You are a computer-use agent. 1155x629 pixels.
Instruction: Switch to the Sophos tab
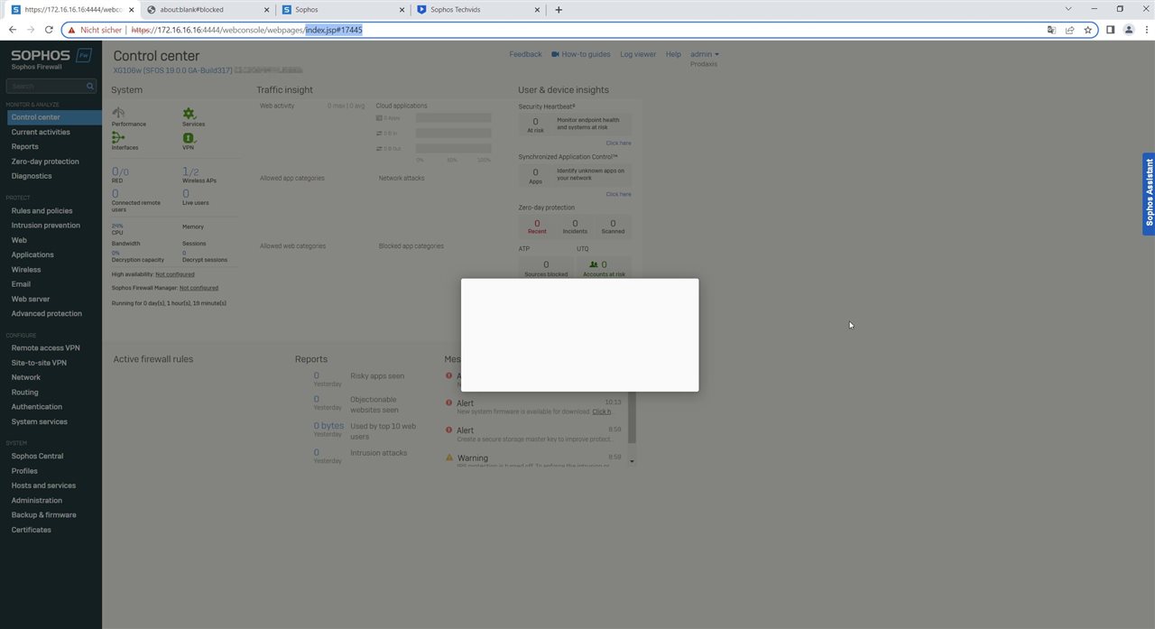pyautogui.click(x=344, y=10)
